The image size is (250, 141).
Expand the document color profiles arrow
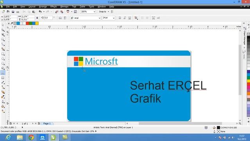point(96,131)
